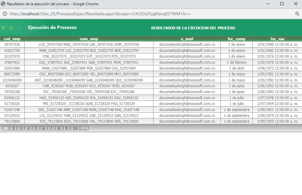
Task: Click email cell in row 79115806
Action: (x=187, y=121)
